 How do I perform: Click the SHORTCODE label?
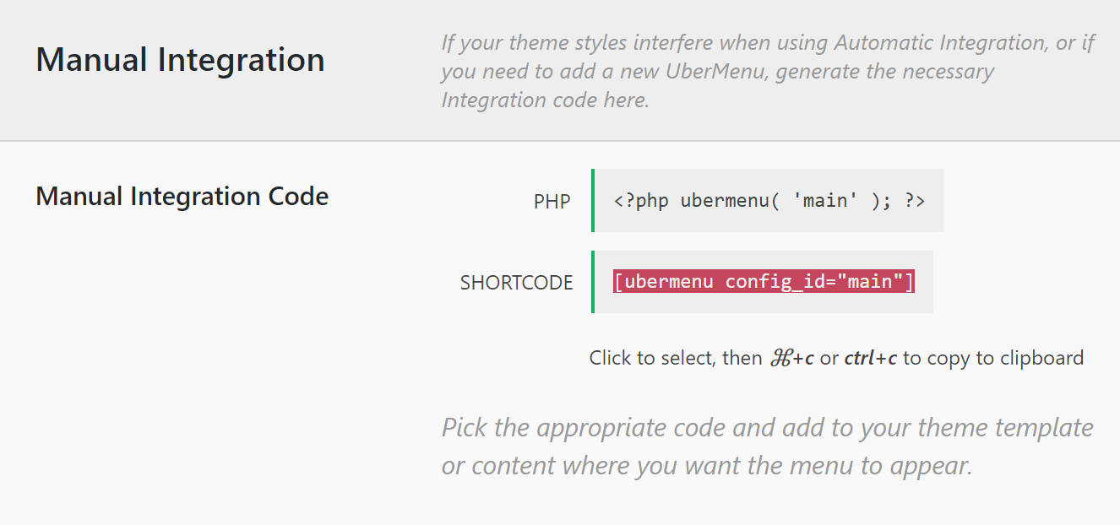516,283
